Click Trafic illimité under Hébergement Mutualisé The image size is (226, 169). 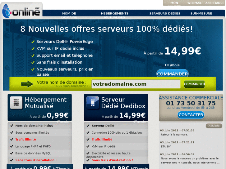26,139
